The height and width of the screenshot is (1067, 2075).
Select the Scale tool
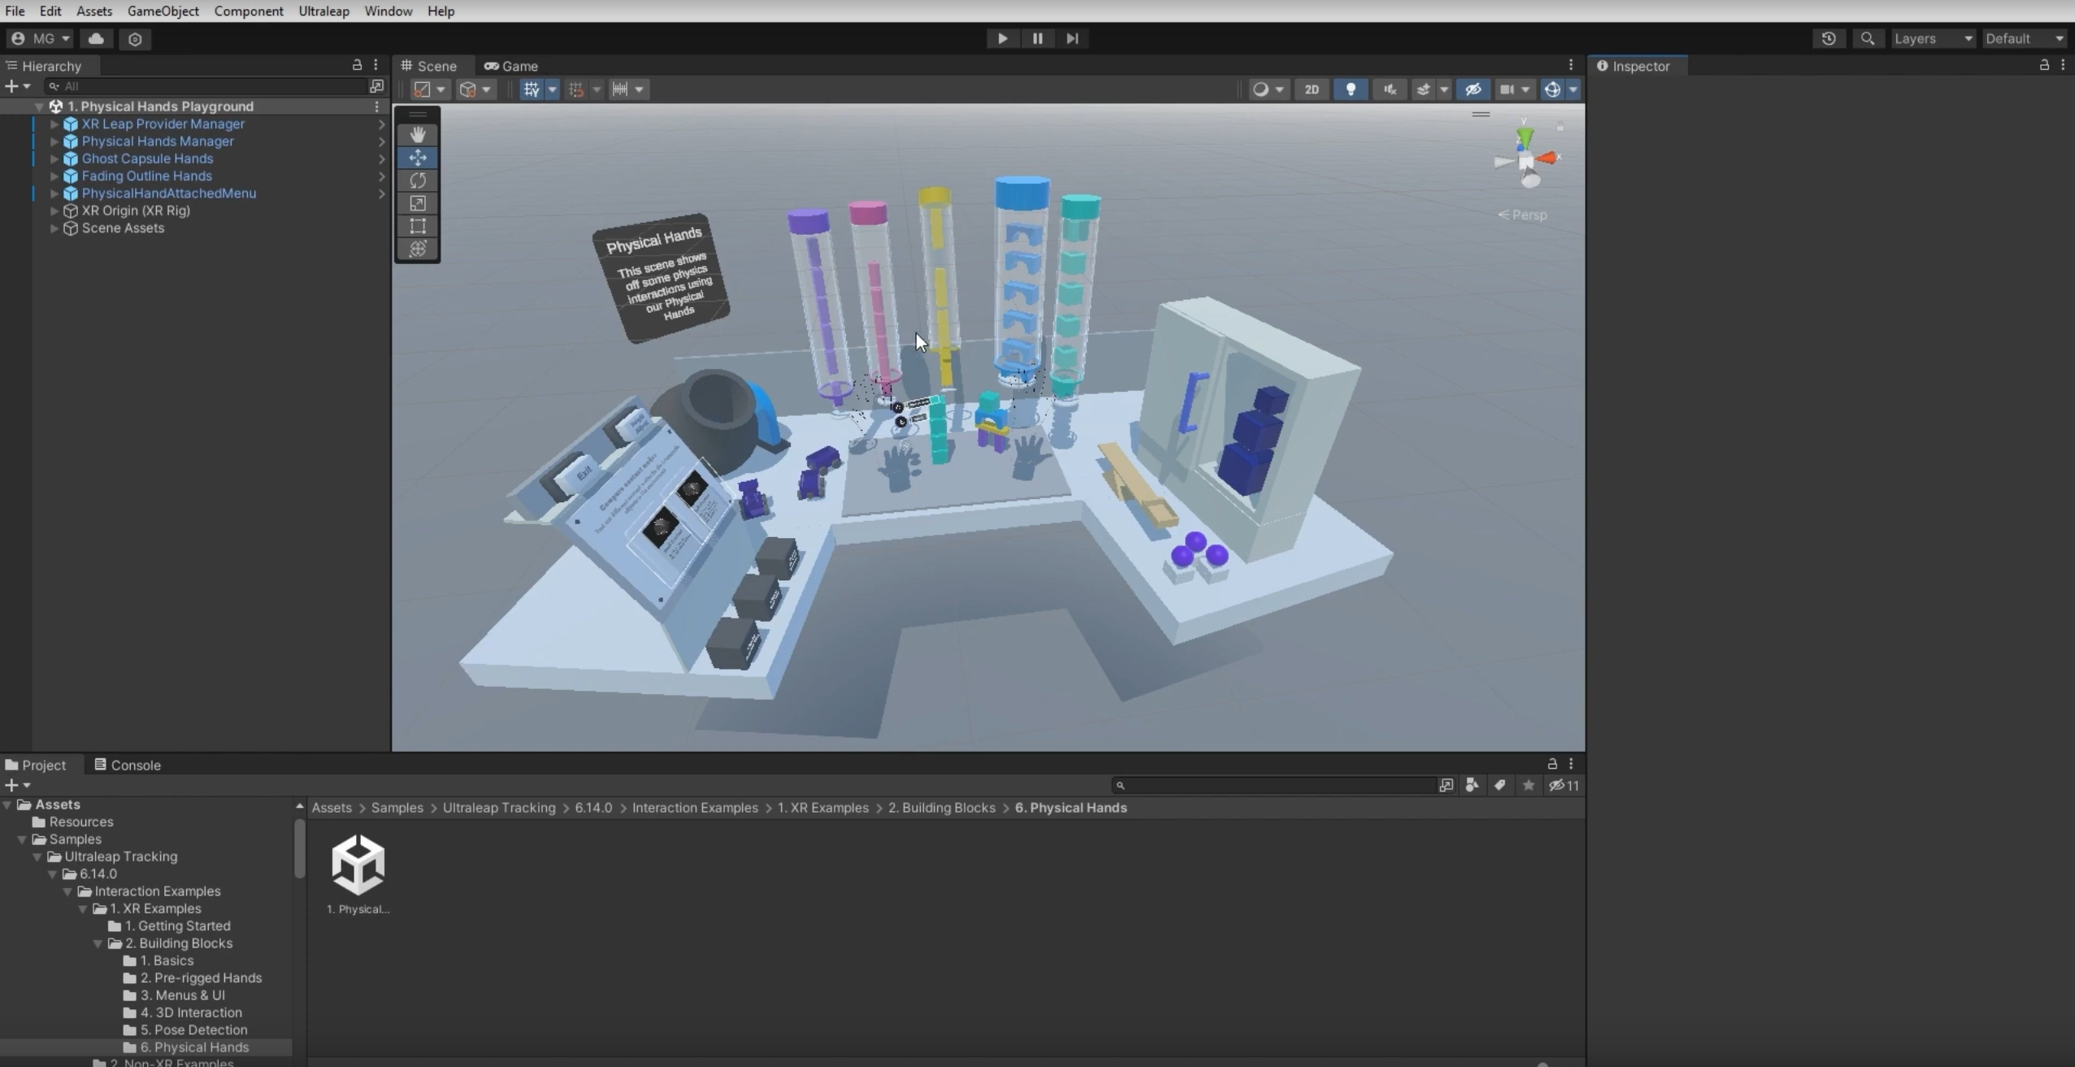[418, 203]
